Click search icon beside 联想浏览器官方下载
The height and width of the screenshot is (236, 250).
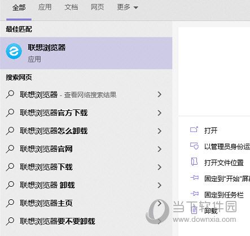[x=10, y=113]
